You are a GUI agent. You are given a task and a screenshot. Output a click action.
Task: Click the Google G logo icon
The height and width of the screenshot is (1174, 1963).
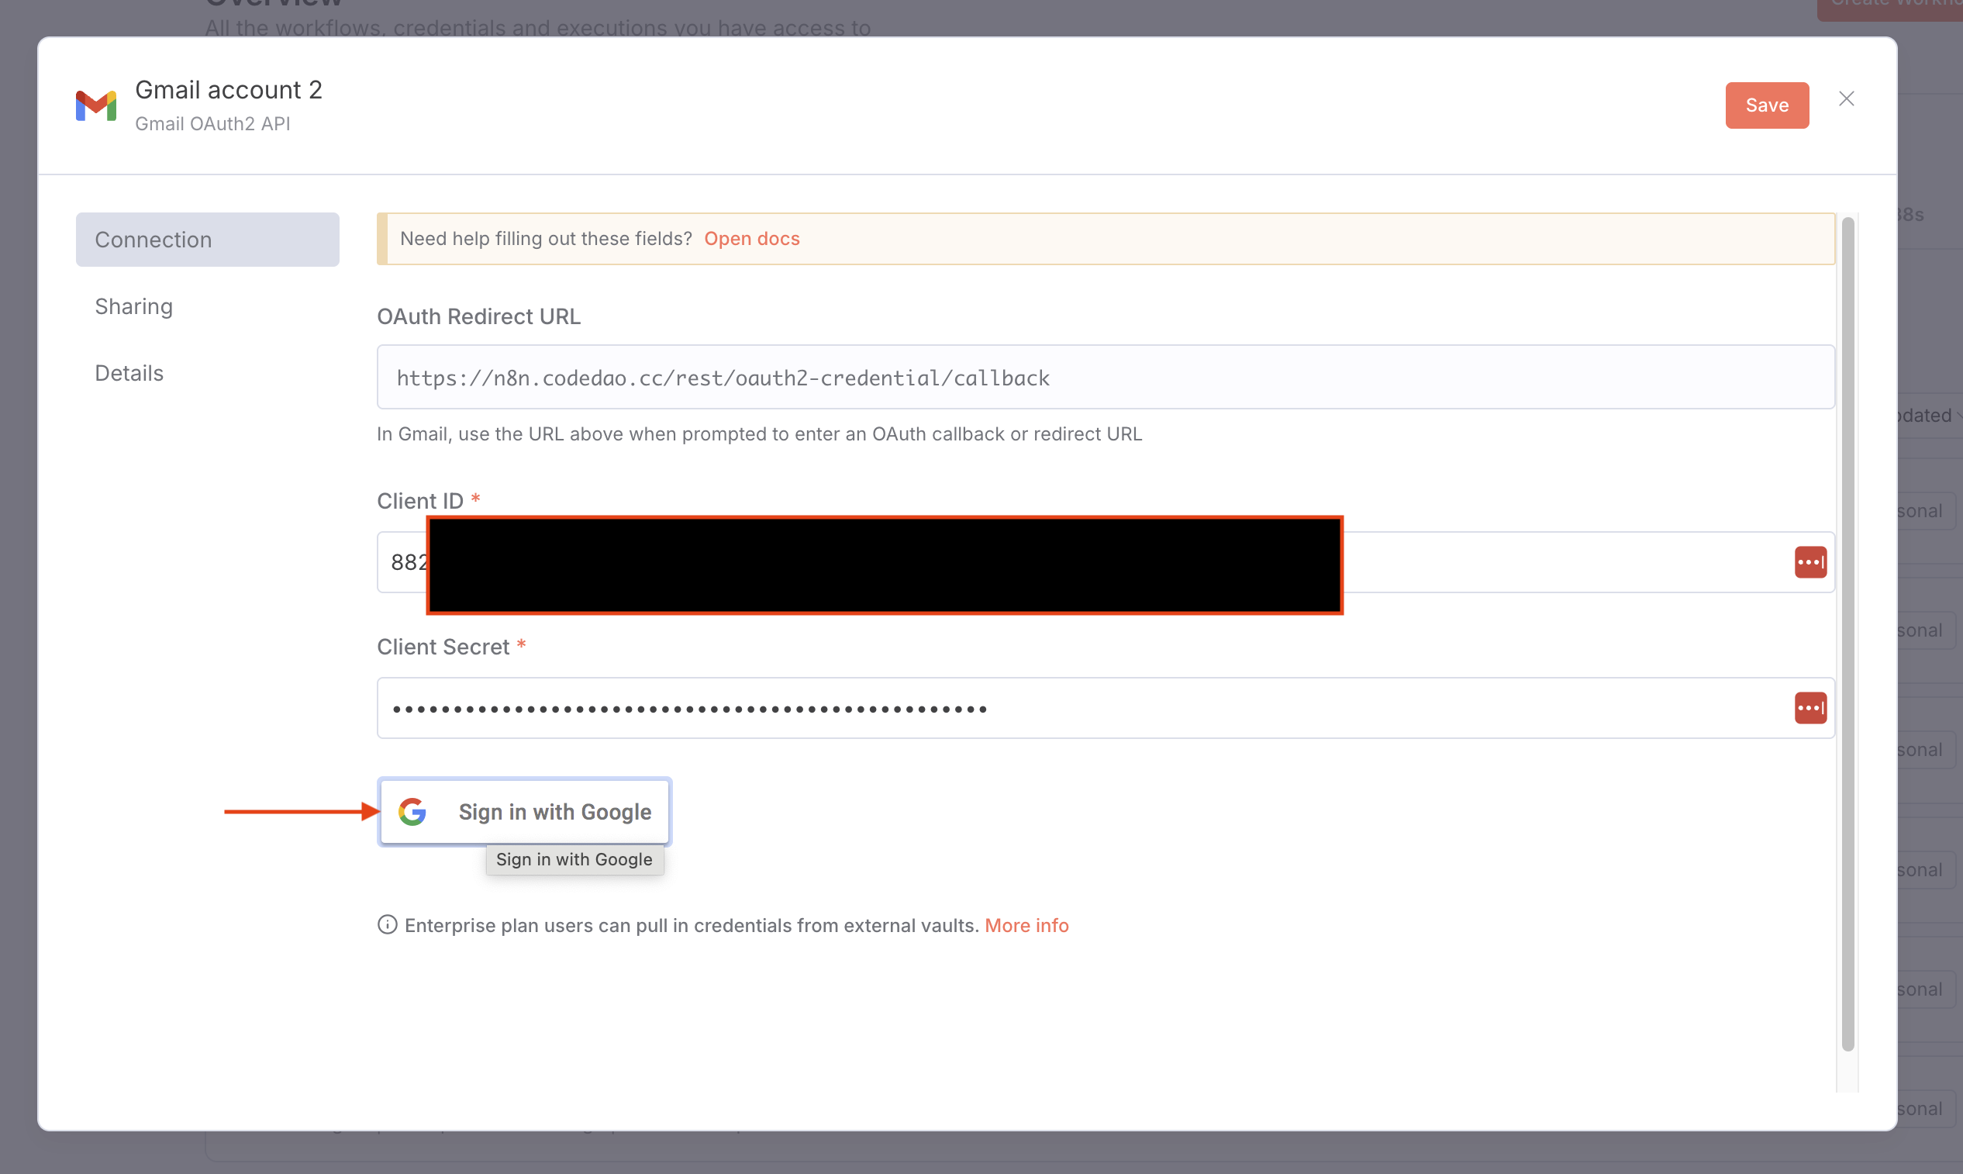click(412, 812)
